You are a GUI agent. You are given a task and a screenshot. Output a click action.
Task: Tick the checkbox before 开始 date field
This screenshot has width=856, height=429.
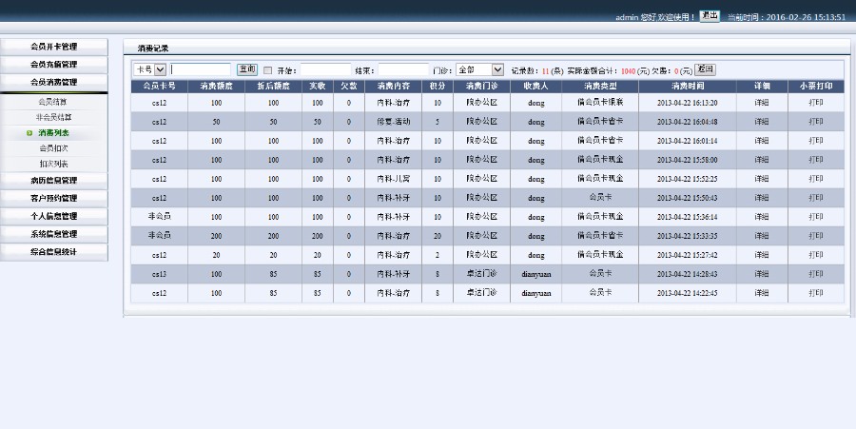pos(267,70)
